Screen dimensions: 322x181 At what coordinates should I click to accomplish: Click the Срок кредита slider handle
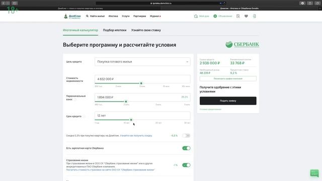click(131, 120)
